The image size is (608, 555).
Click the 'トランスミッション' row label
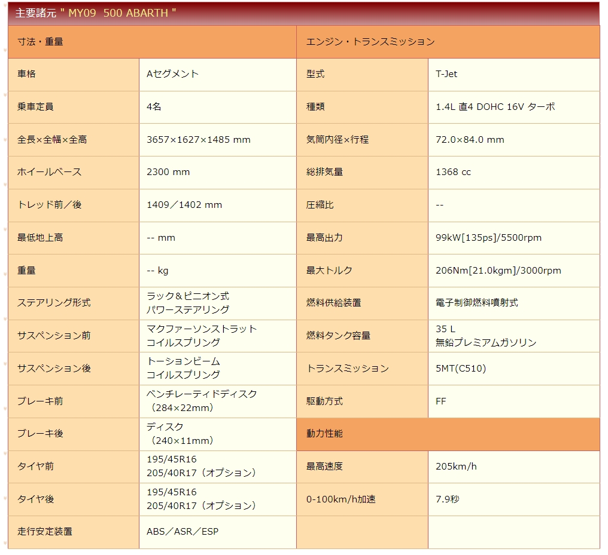(348, 368)
